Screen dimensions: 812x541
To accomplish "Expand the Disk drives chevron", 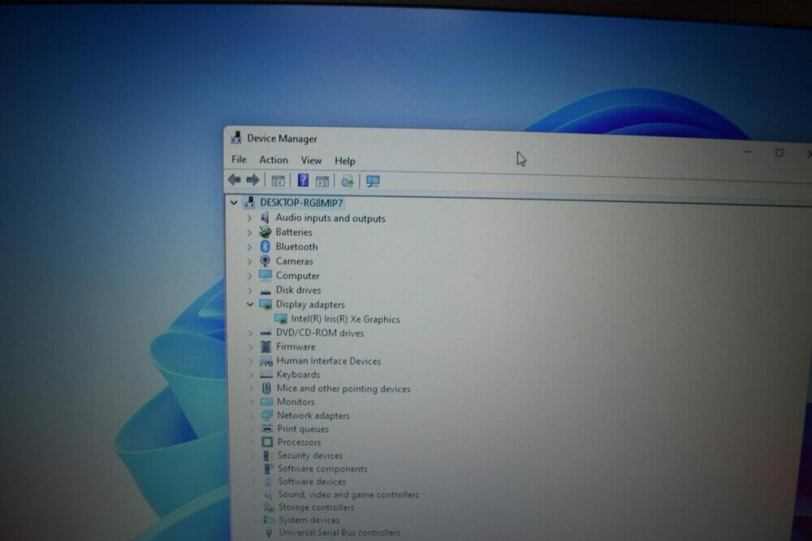I will (250, 290).
